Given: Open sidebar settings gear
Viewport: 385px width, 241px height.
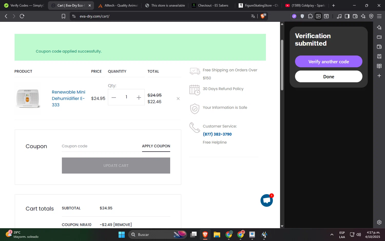Looking at the screenshot, I should coord(379,222).
